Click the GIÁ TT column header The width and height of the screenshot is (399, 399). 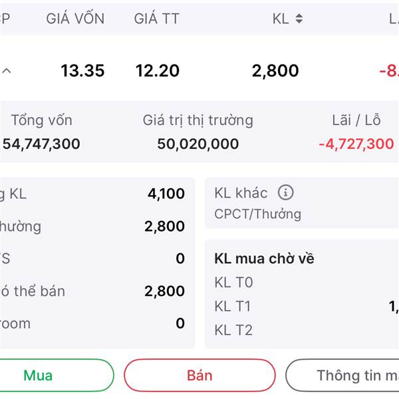(x=156, y=19)
